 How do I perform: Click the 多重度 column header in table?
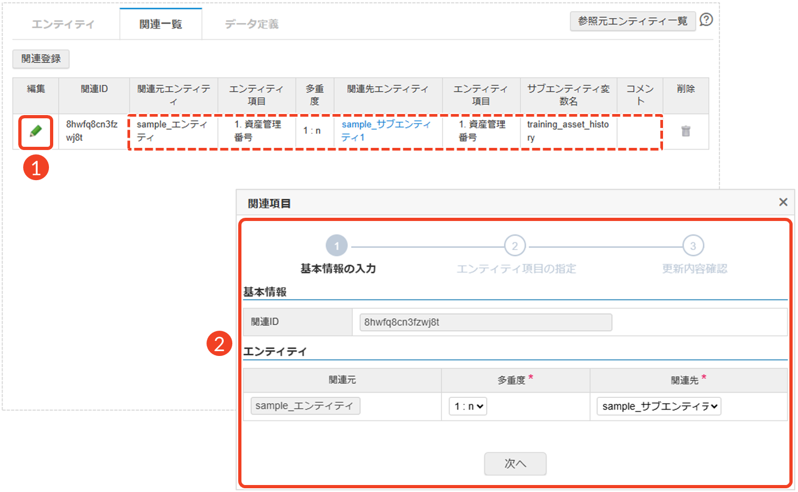315,95
